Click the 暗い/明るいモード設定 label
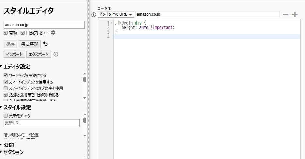This screenshot has width=305, height=159. coord(21,135)
